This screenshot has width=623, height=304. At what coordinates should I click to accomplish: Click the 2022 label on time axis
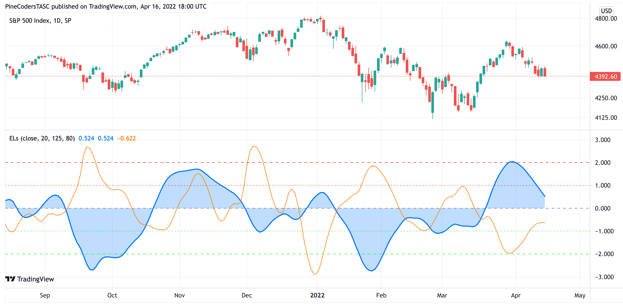coord(317,295)
